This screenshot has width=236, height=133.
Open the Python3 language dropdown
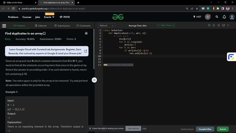[107, 25]
